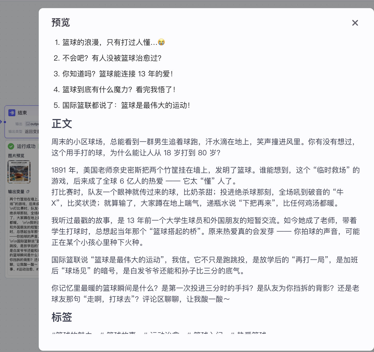Click the line starting '打比赛时，队友一个眼神'
Viewport: 374px width, 352px height.
click(197, 198)
